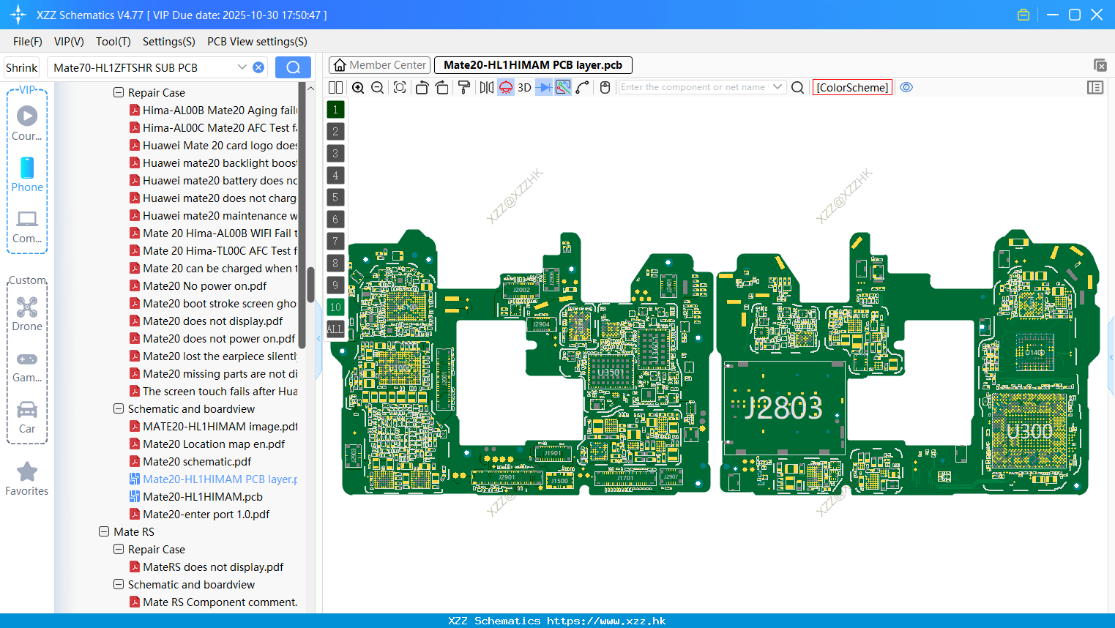1115x628 pixels.
Task: Open Mate20 does not display.pdf
Action: [212, 321]
